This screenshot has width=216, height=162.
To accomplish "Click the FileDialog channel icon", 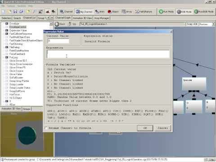I will click(7, 47).
